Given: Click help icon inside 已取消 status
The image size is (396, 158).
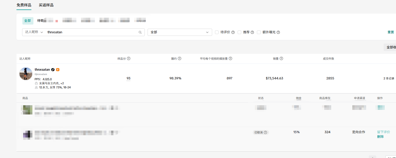Looking at the screenshot, I should pos(265,132).
